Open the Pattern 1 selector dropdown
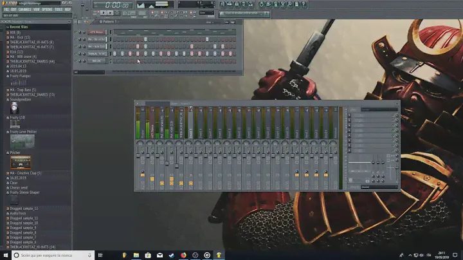The height and width of the screenshot is (260, 463). pyautogui.click(x=109, y=22)
